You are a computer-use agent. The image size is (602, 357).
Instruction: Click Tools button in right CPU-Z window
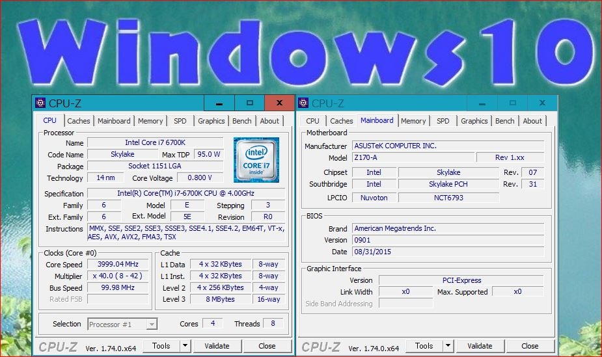[x=424, y=345]
